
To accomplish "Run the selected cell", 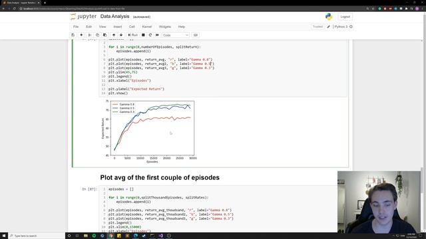I will pyautogui.click(x=133, y=35).
